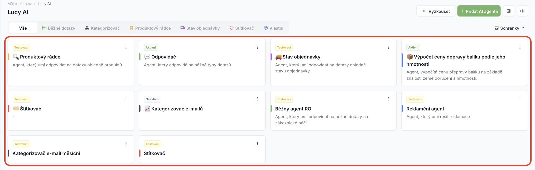Expand the Schránky dropdown
535x170 pixels.
coord(509,28)
